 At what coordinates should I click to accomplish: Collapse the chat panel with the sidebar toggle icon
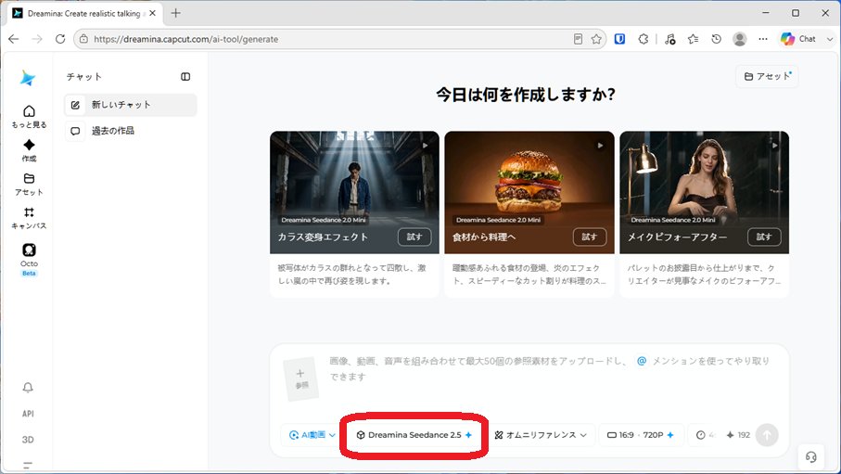pos(185,77)
